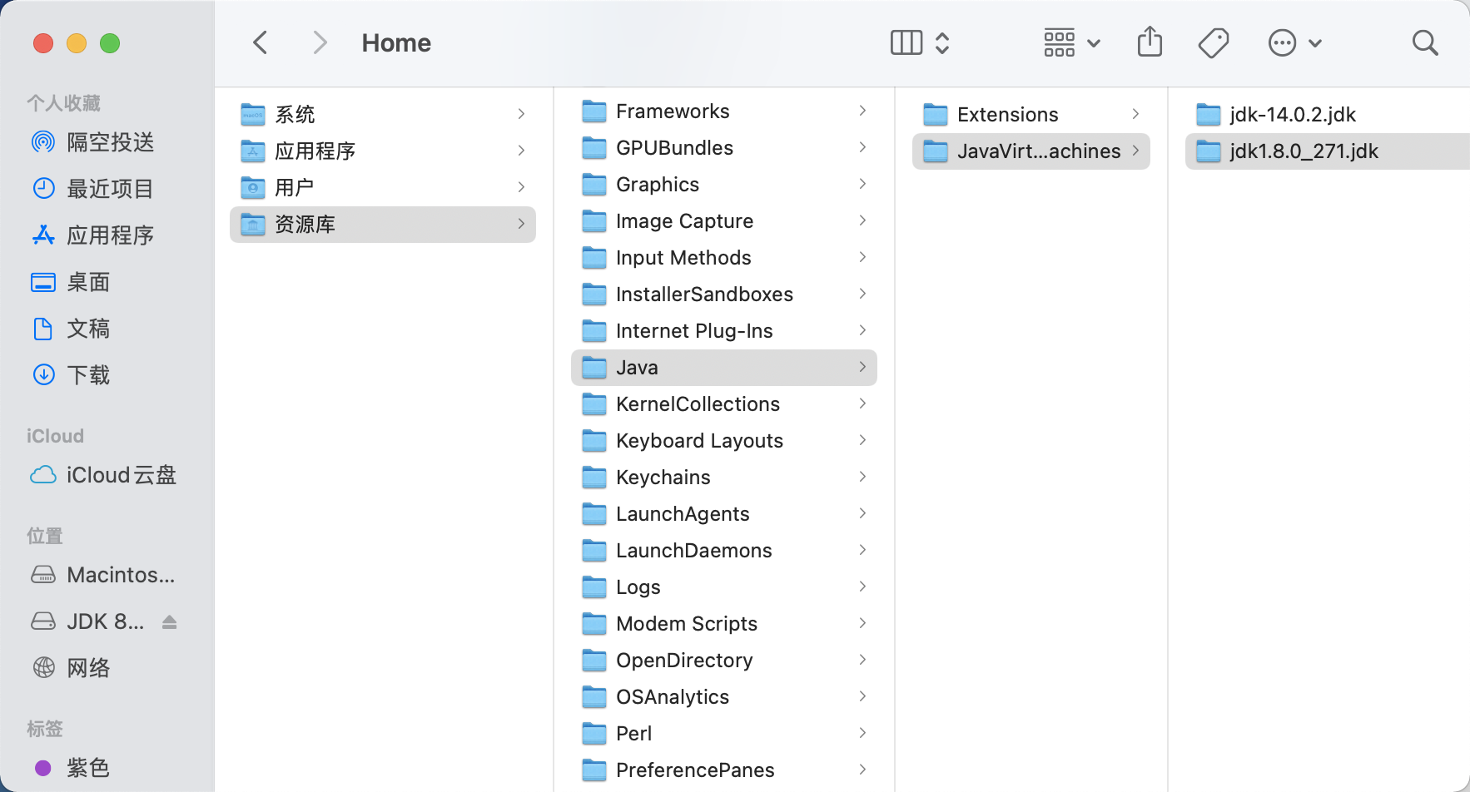Select the LaunchDaemons folder
1470x792 pixels.
click(724, 550)
